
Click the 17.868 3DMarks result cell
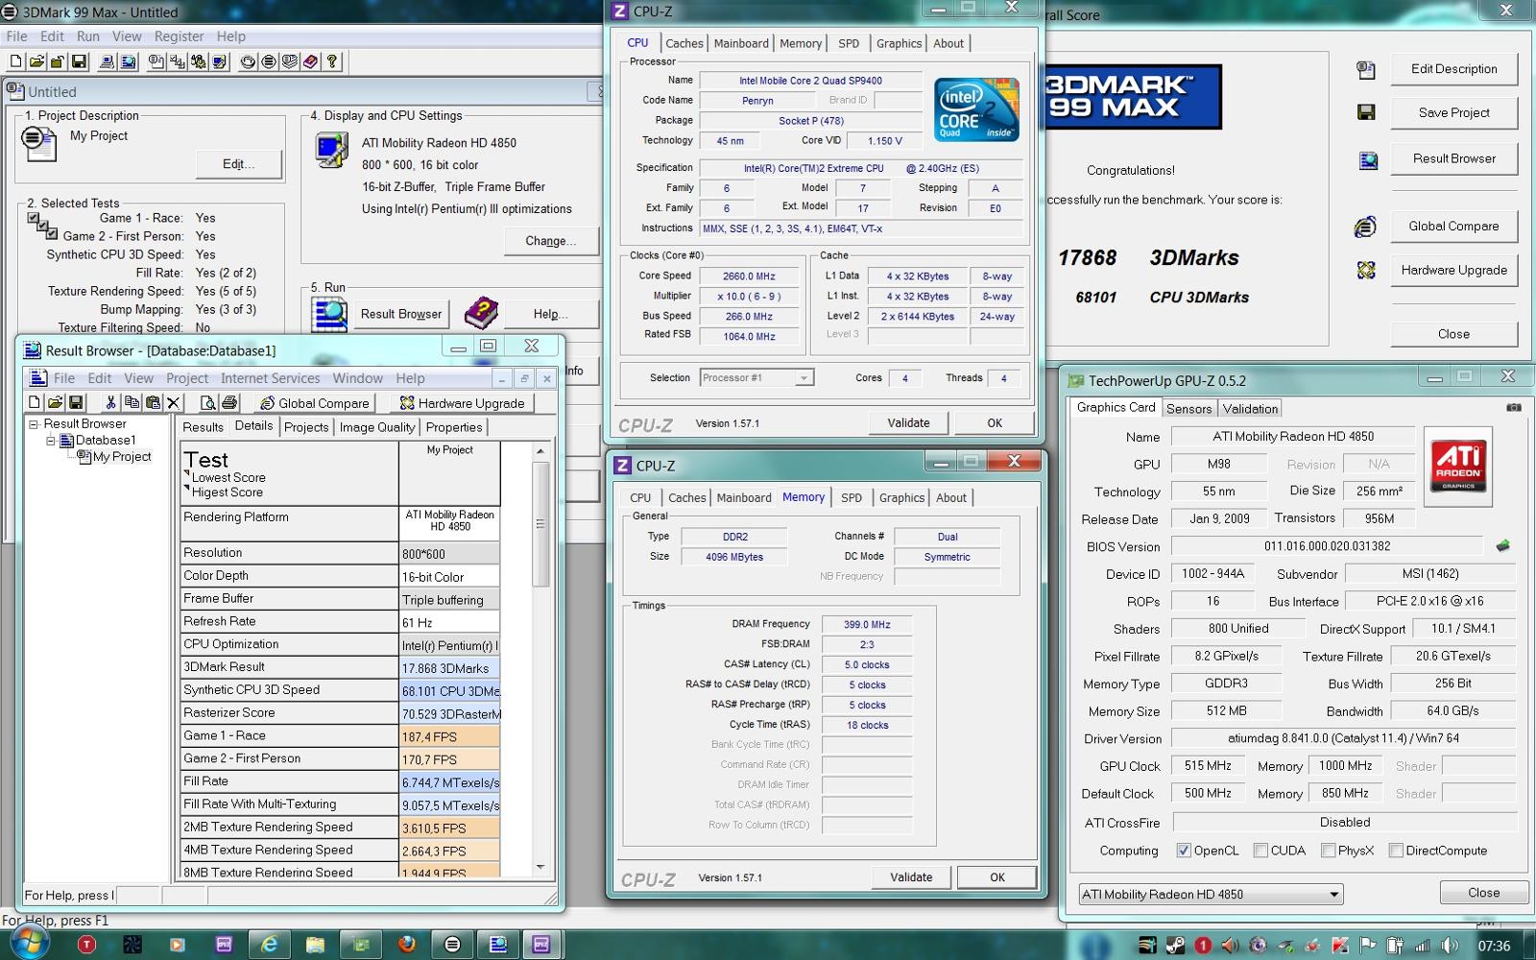point(449,667)
